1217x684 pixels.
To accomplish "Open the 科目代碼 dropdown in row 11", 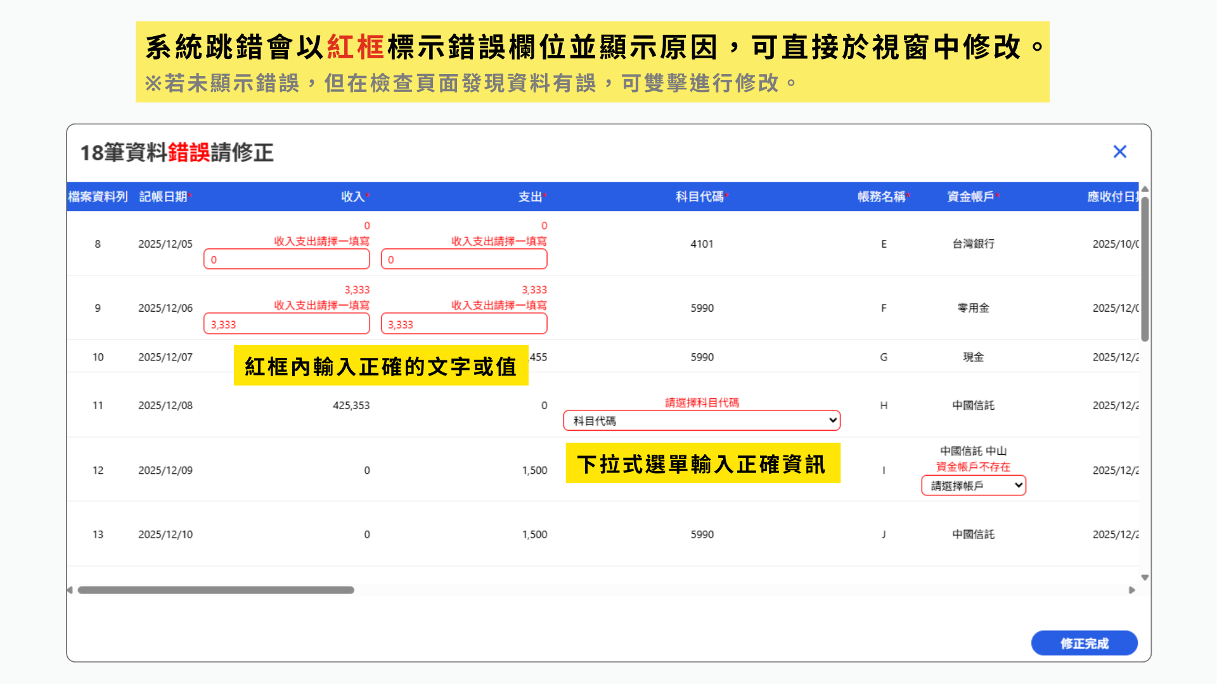I will click(702, 421).
